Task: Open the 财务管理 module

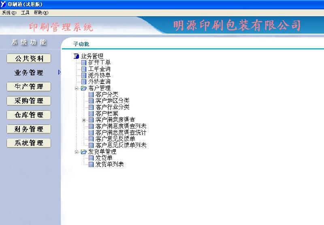Action: click(29, 129)
